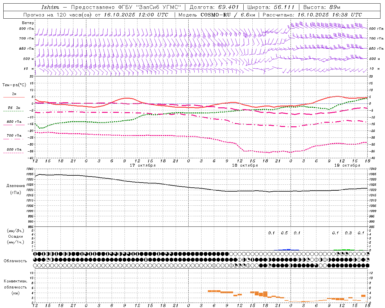Click the "(гПа)" unit label under Давление

tap(16, 193)
